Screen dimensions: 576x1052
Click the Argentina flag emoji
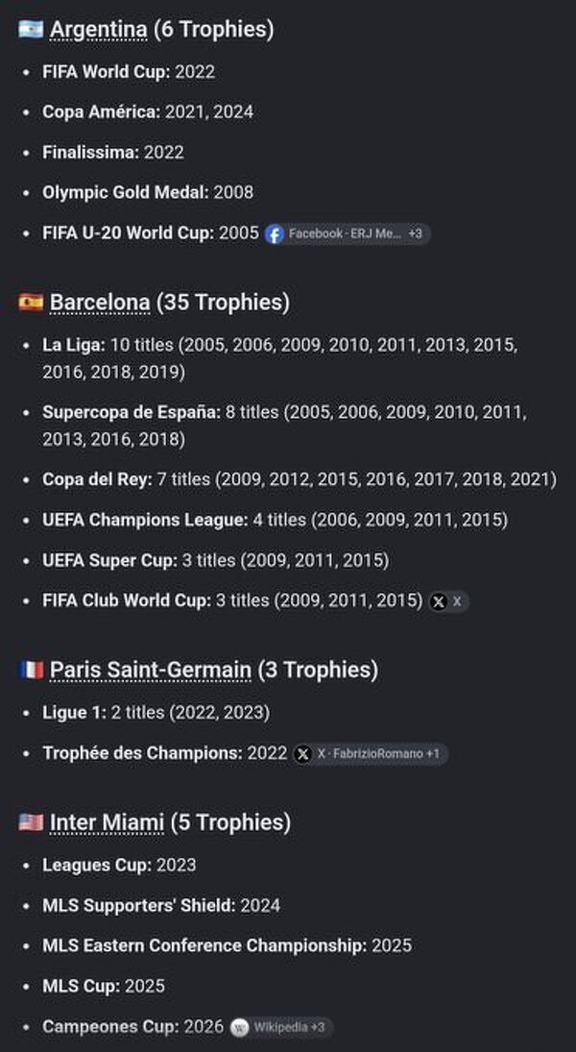(31, 30)
